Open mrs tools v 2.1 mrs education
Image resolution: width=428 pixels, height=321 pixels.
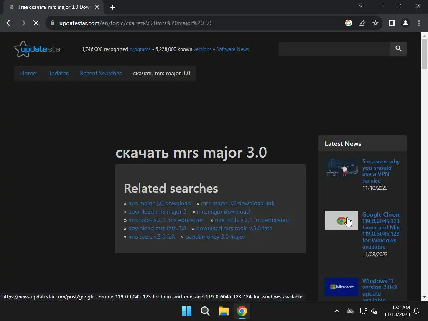click(252, 220)
